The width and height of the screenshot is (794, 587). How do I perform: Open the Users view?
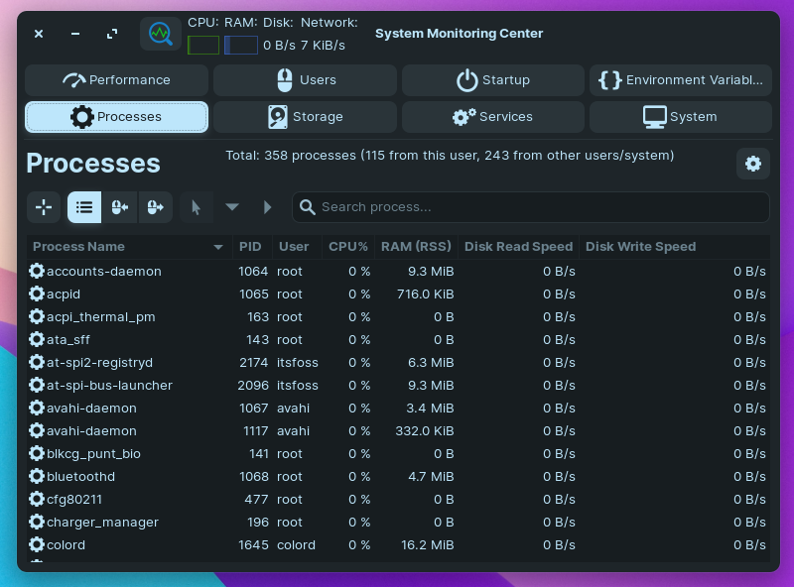click(x=304, y=80)
